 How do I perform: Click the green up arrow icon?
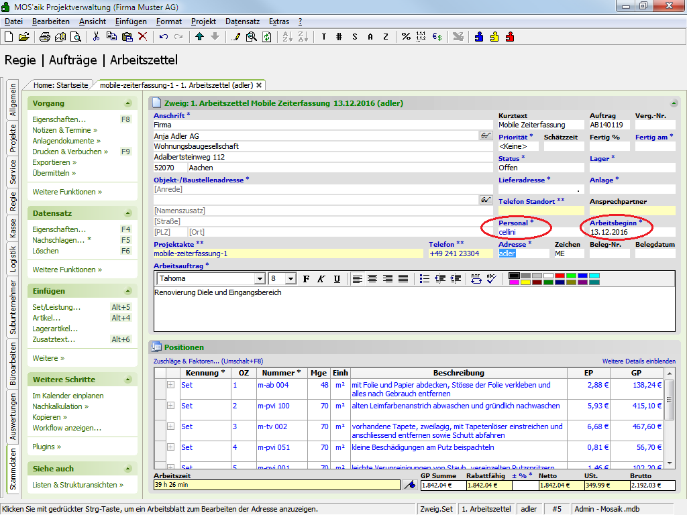point(200,37)
